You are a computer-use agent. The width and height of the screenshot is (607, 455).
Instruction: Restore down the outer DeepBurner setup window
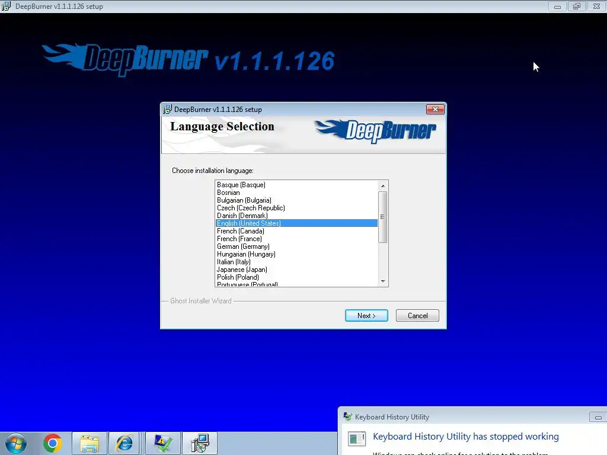(577, 7)
